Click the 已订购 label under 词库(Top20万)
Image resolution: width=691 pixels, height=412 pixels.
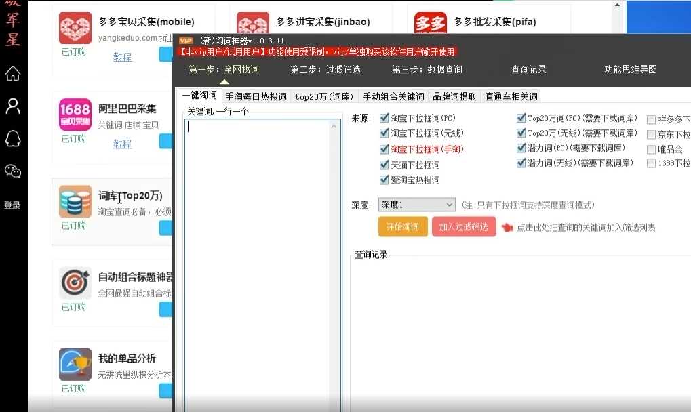point(74,226)
